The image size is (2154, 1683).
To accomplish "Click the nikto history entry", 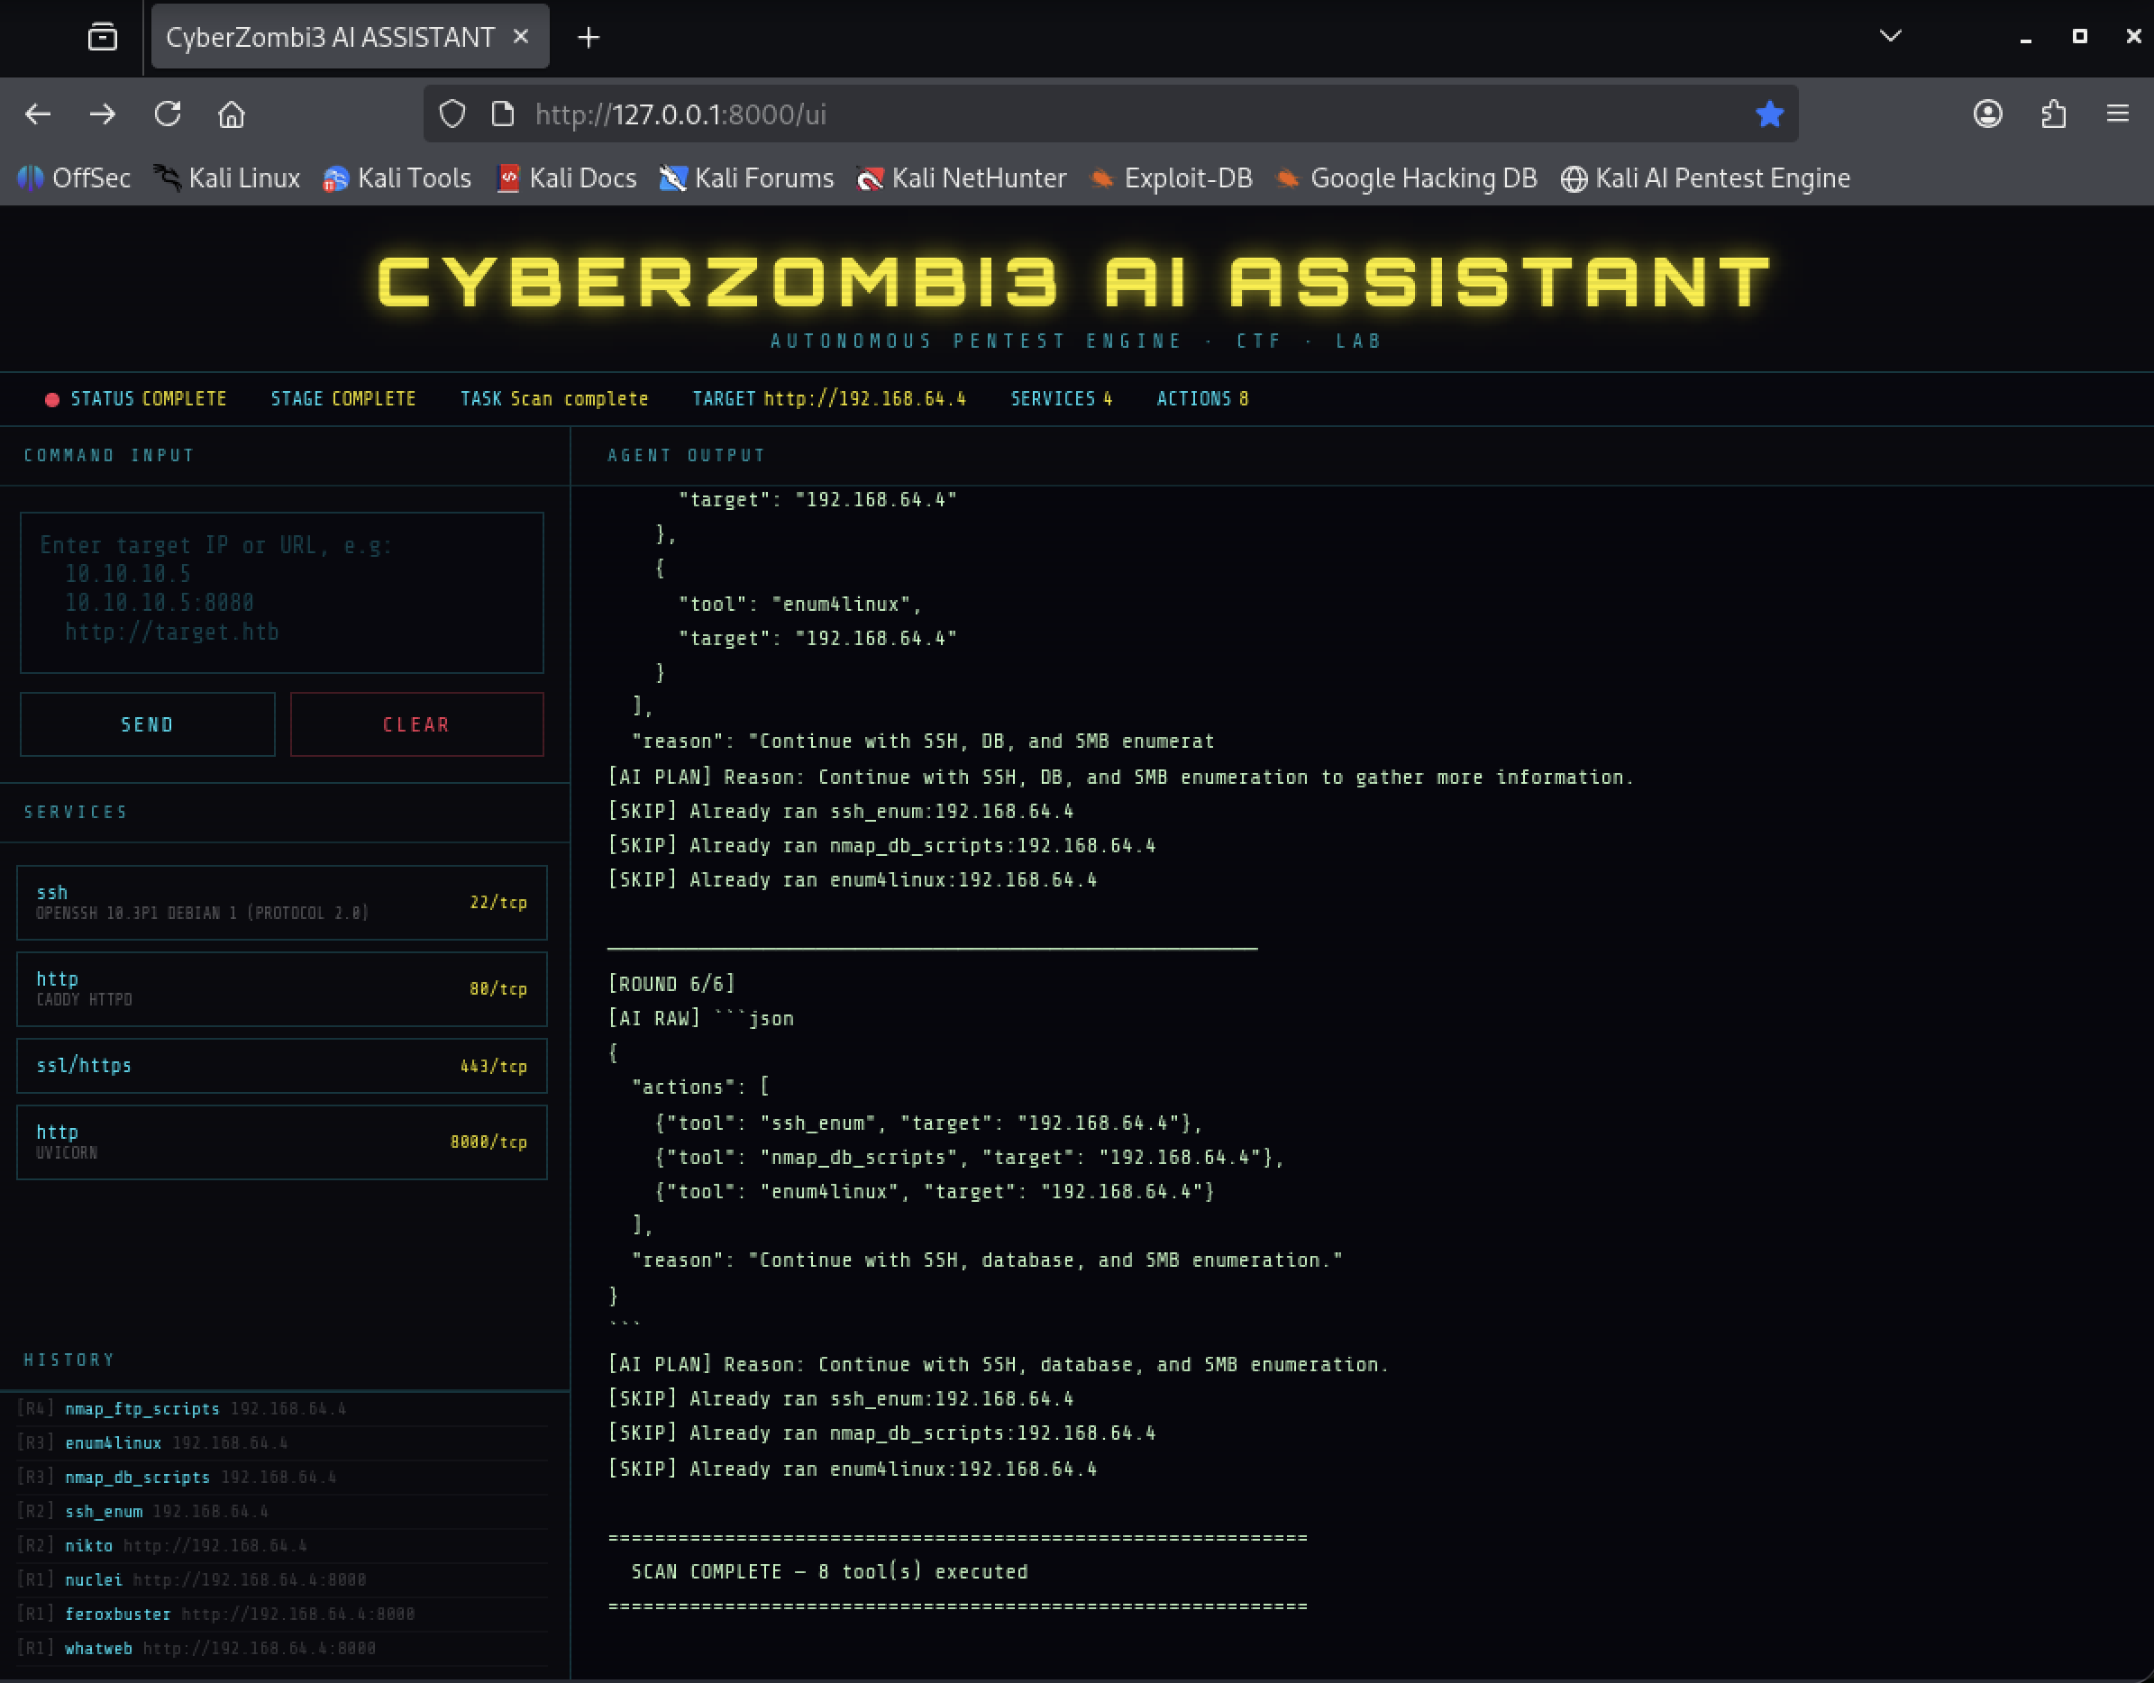I will point(281,1546).
